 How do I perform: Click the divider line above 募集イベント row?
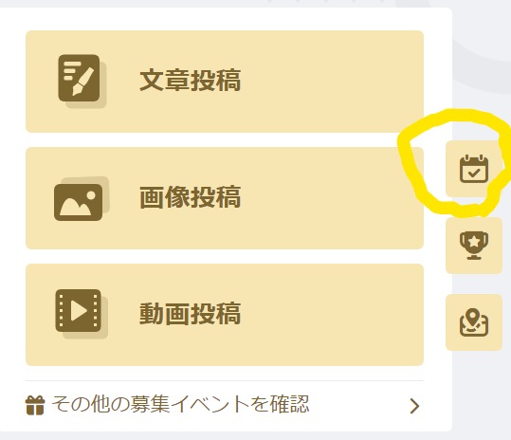coord(225,380)
